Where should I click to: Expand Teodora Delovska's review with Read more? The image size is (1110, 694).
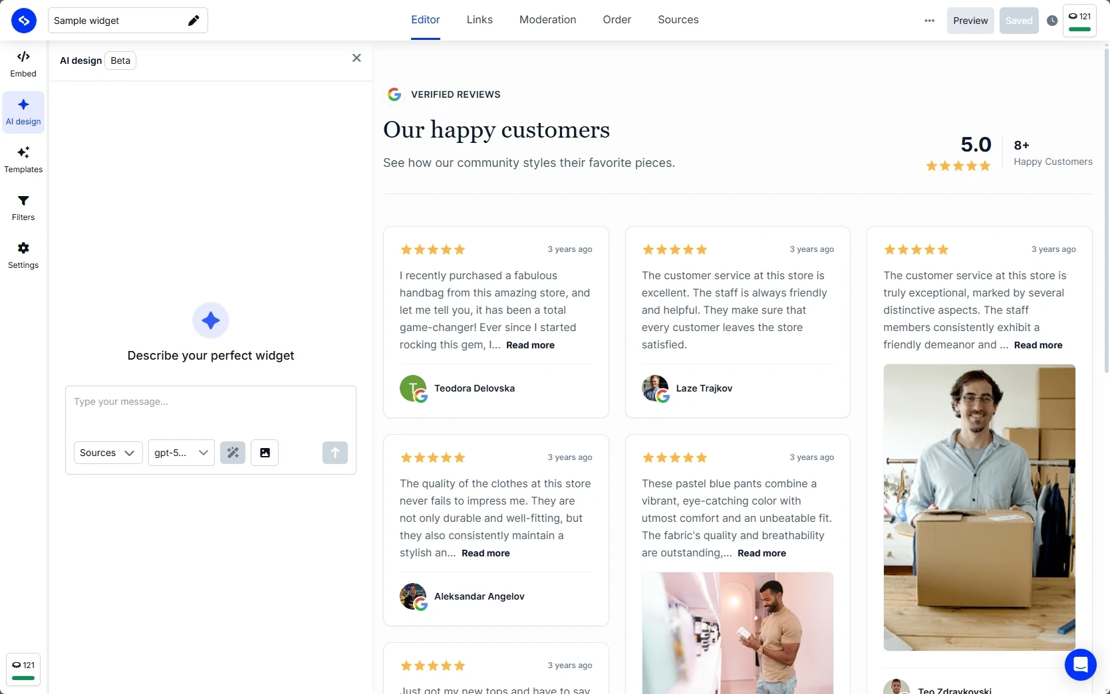click(x=530, y=345)
